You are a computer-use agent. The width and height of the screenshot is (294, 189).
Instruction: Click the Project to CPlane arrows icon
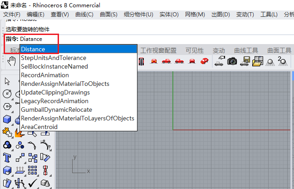click(x=20, y=170)
